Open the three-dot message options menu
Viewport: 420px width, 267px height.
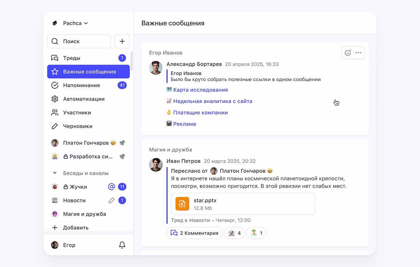coord(358,53)
